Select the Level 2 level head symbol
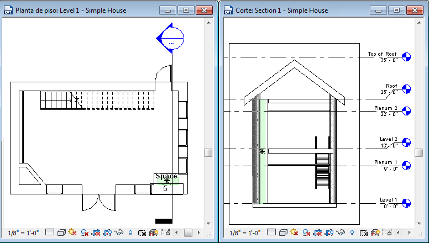 (x=406, y=142)
